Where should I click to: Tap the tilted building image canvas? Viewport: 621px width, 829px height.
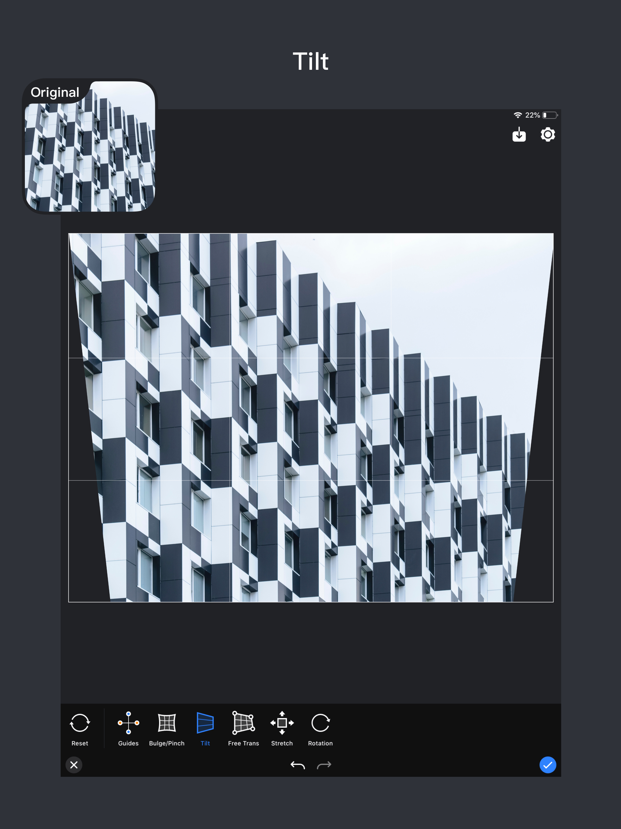tap(310, 418)
